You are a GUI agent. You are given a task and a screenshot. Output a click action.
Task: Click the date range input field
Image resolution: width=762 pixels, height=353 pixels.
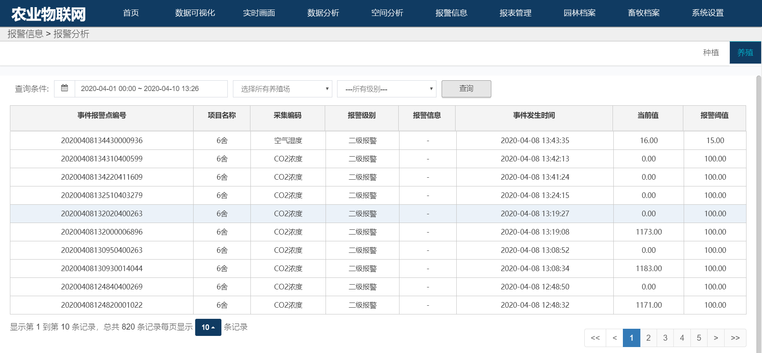(x=151, y=89)
